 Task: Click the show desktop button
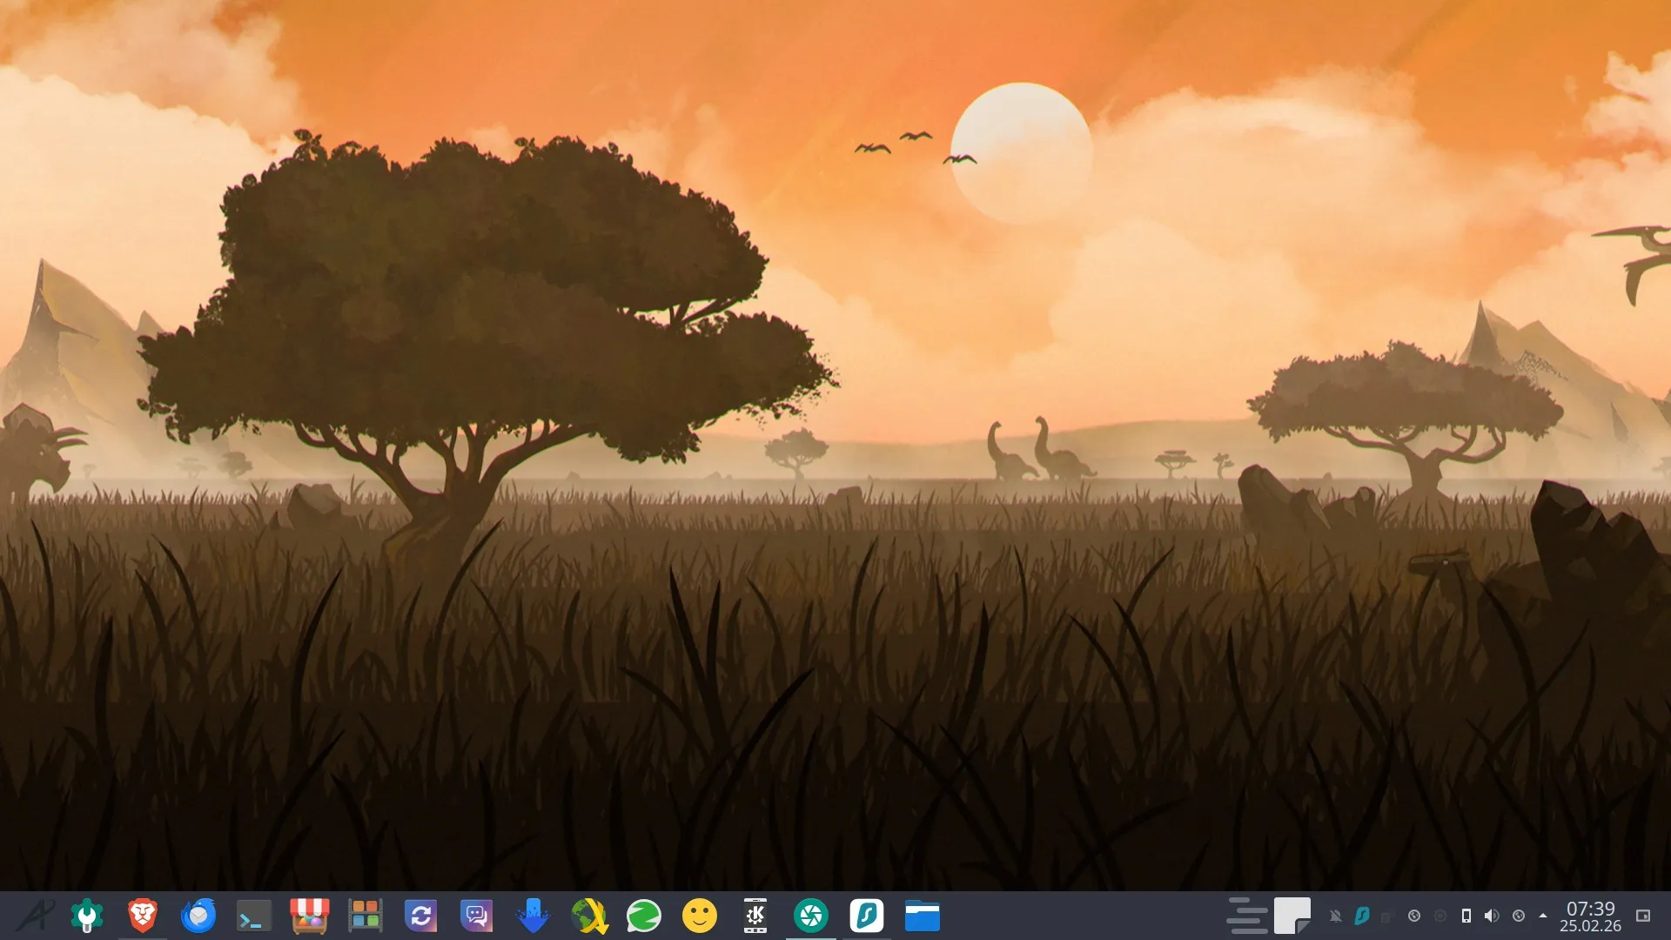point(1643,916)
